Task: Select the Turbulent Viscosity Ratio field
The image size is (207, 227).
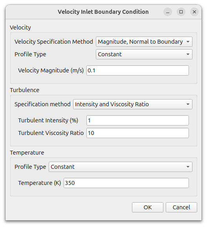Action: coord(137,133)
